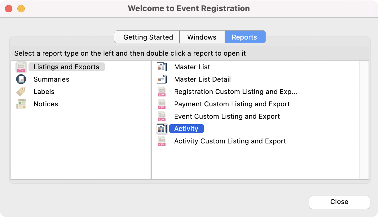Screen dimensions: 378x217
Task: Switch to the Getting Started tab
Action: [148, 37]
